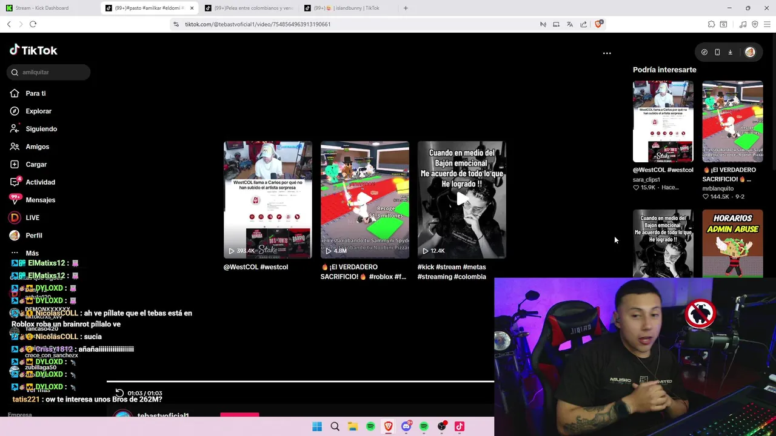Screen dimensions: 776x436
Task: Open TikTok home via the logo
Action: pyautogui.click(x=33, y=50)
